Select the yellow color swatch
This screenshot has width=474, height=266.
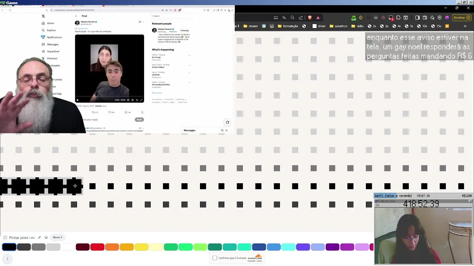point(141,247)
